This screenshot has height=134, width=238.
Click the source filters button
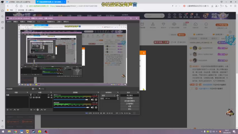[41, 89]
